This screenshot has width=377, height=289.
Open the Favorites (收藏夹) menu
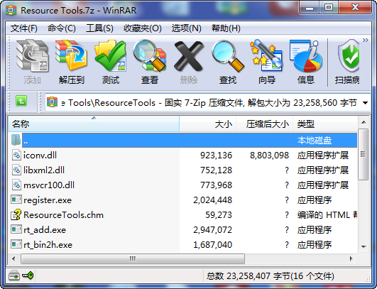[x=142, y=28]
